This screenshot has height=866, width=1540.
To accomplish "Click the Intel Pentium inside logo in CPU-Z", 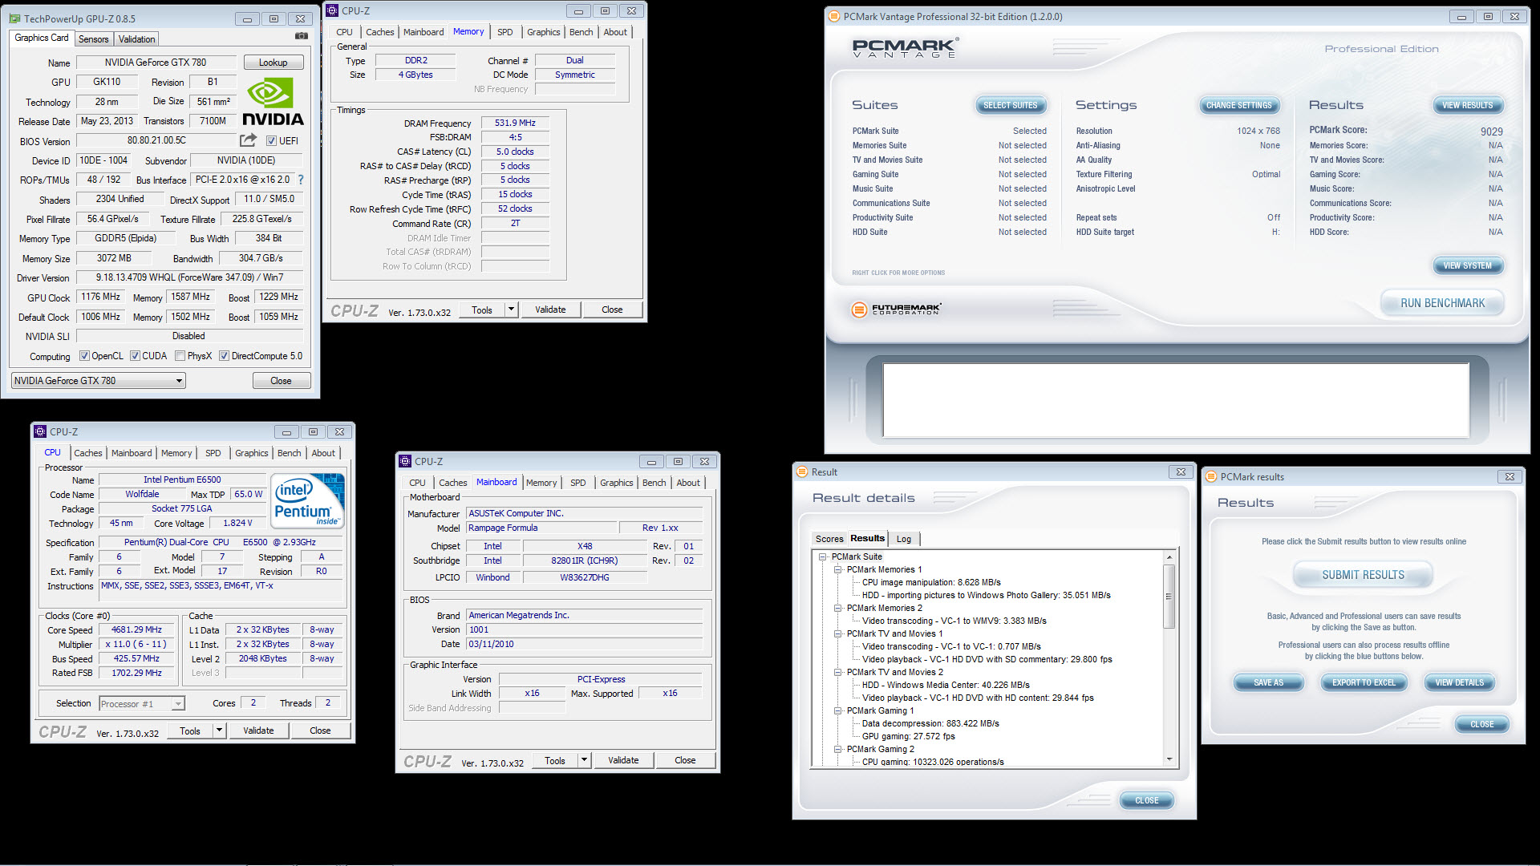I will (309, 501).
